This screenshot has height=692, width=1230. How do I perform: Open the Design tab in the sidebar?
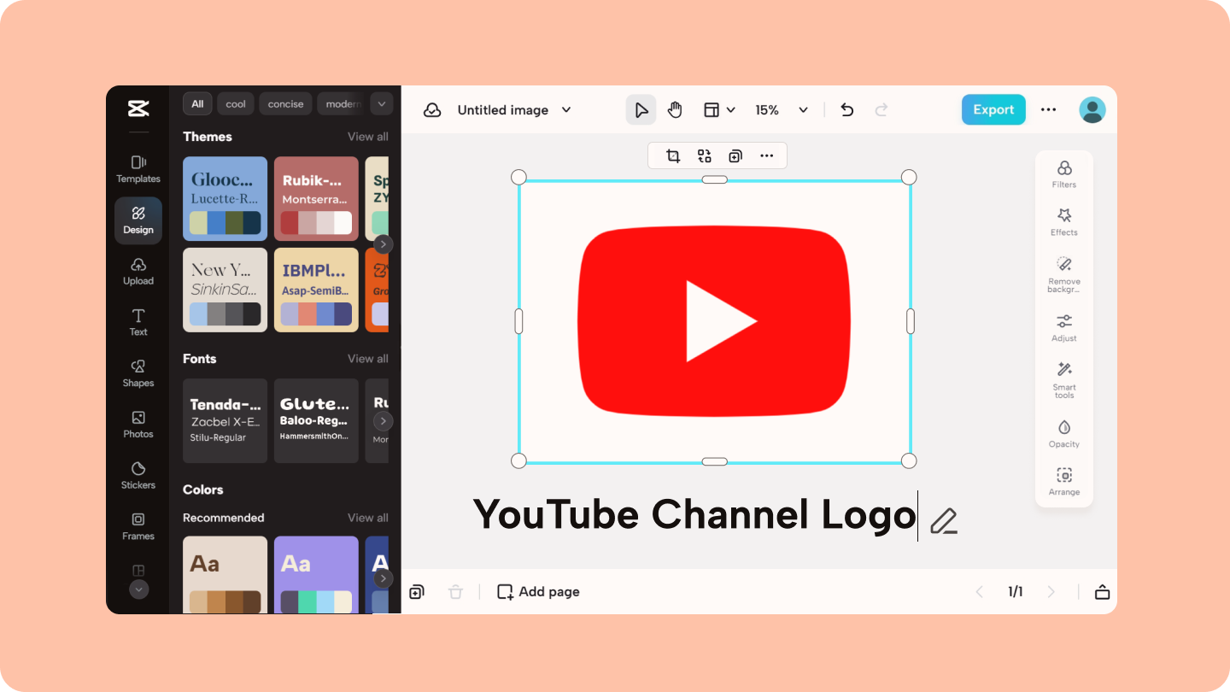138,220
